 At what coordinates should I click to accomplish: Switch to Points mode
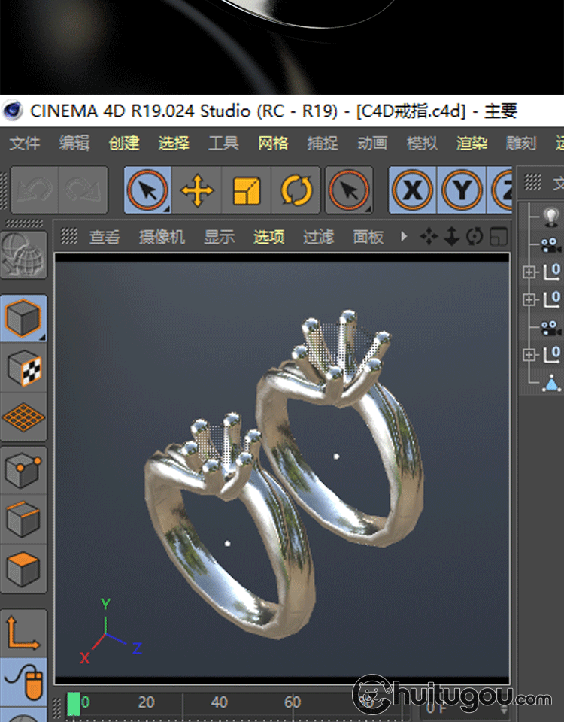click(x=24, y=471)
